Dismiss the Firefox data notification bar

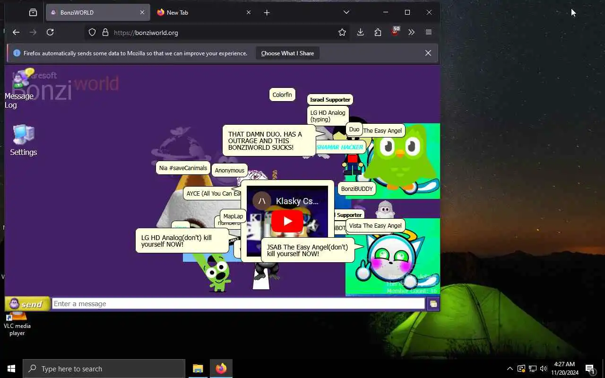428,53
